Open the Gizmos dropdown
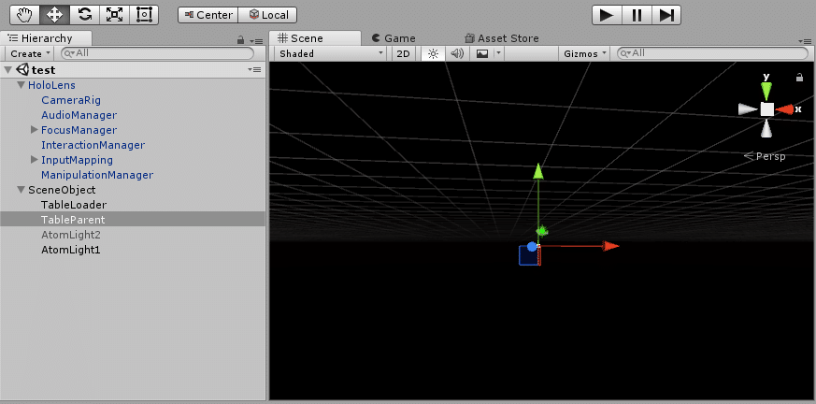The height and width of the screenshot is (404, 816). 585,53
